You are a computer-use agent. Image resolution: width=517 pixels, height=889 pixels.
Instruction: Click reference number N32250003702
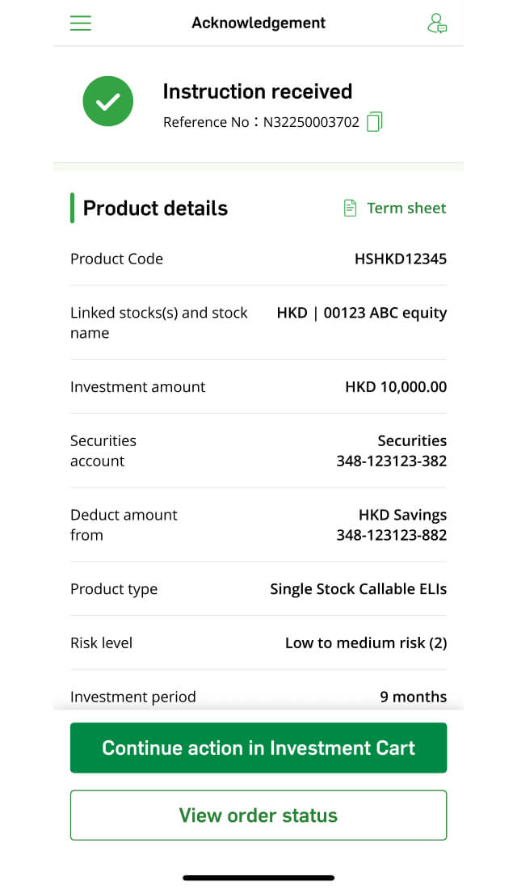pyautogui.click(x=311, y=122)
